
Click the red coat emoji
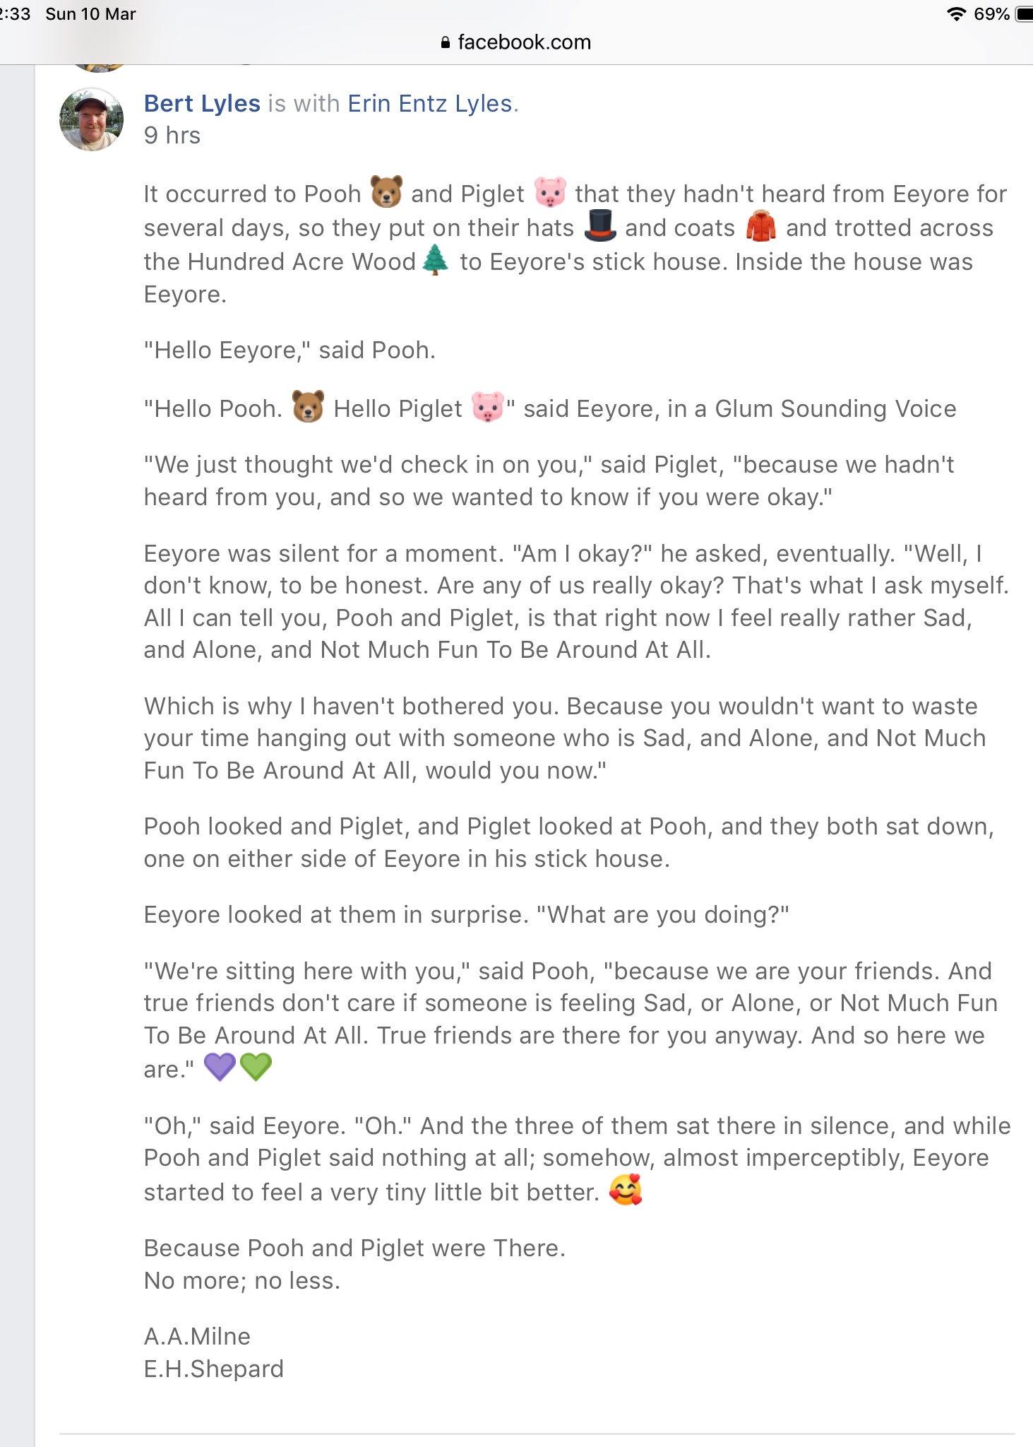(761, 225)
